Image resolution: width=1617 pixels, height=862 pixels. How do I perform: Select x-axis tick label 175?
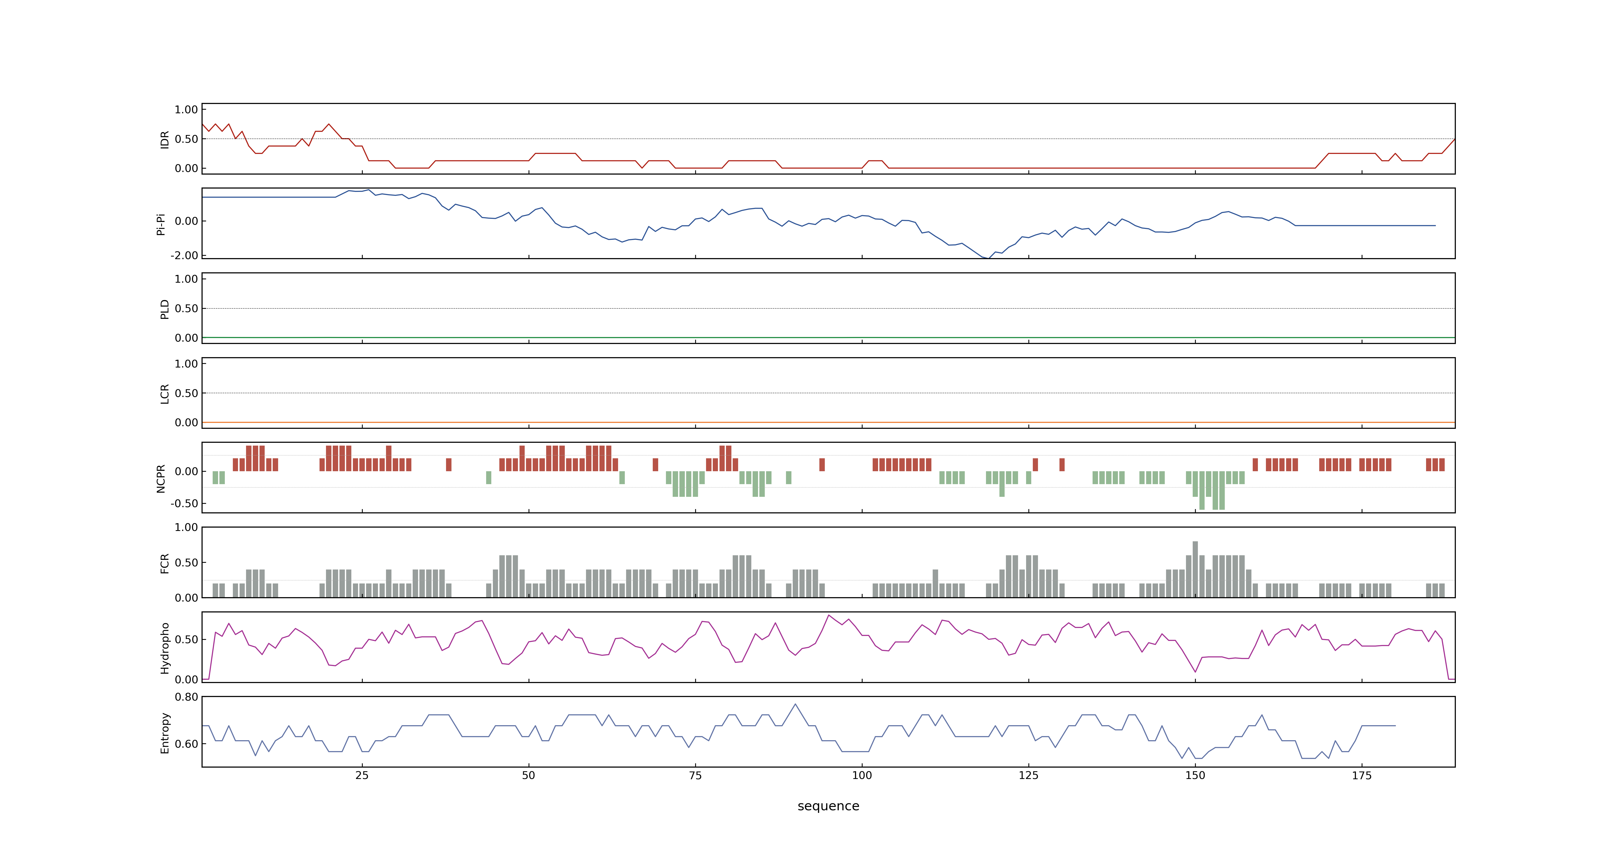tap(1362, 776)
